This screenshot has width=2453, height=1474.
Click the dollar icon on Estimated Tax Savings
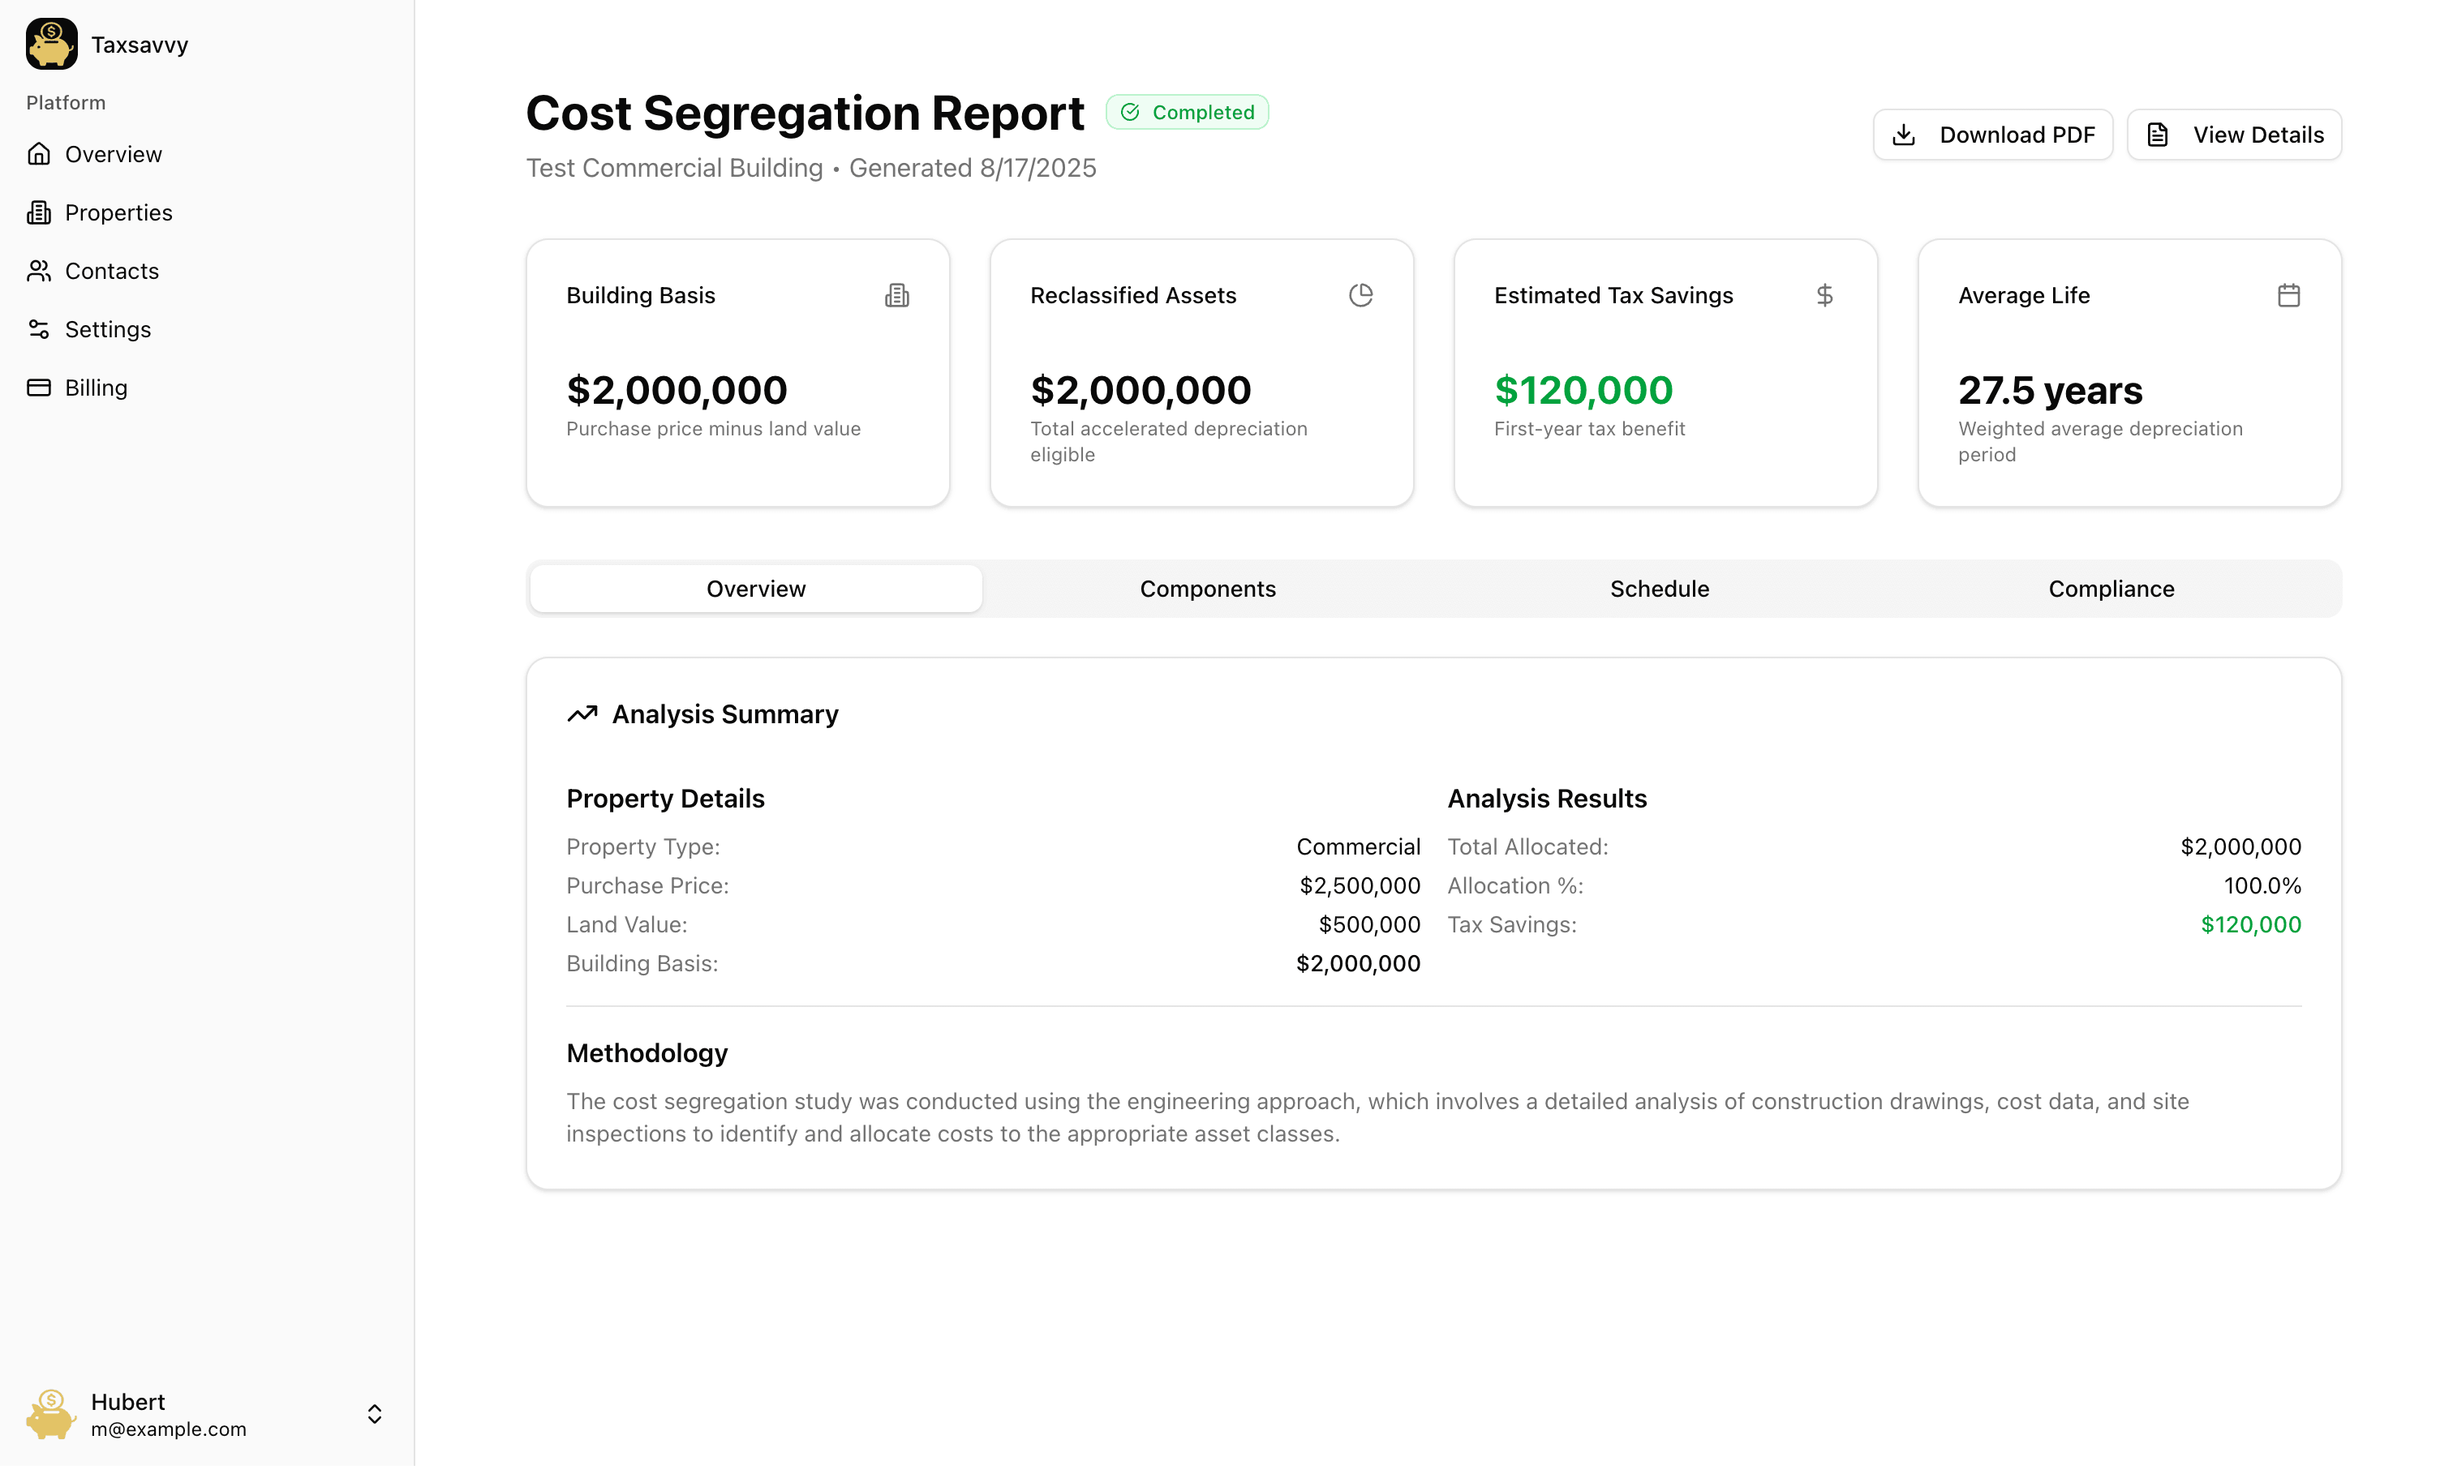[x=1824, y=294]
